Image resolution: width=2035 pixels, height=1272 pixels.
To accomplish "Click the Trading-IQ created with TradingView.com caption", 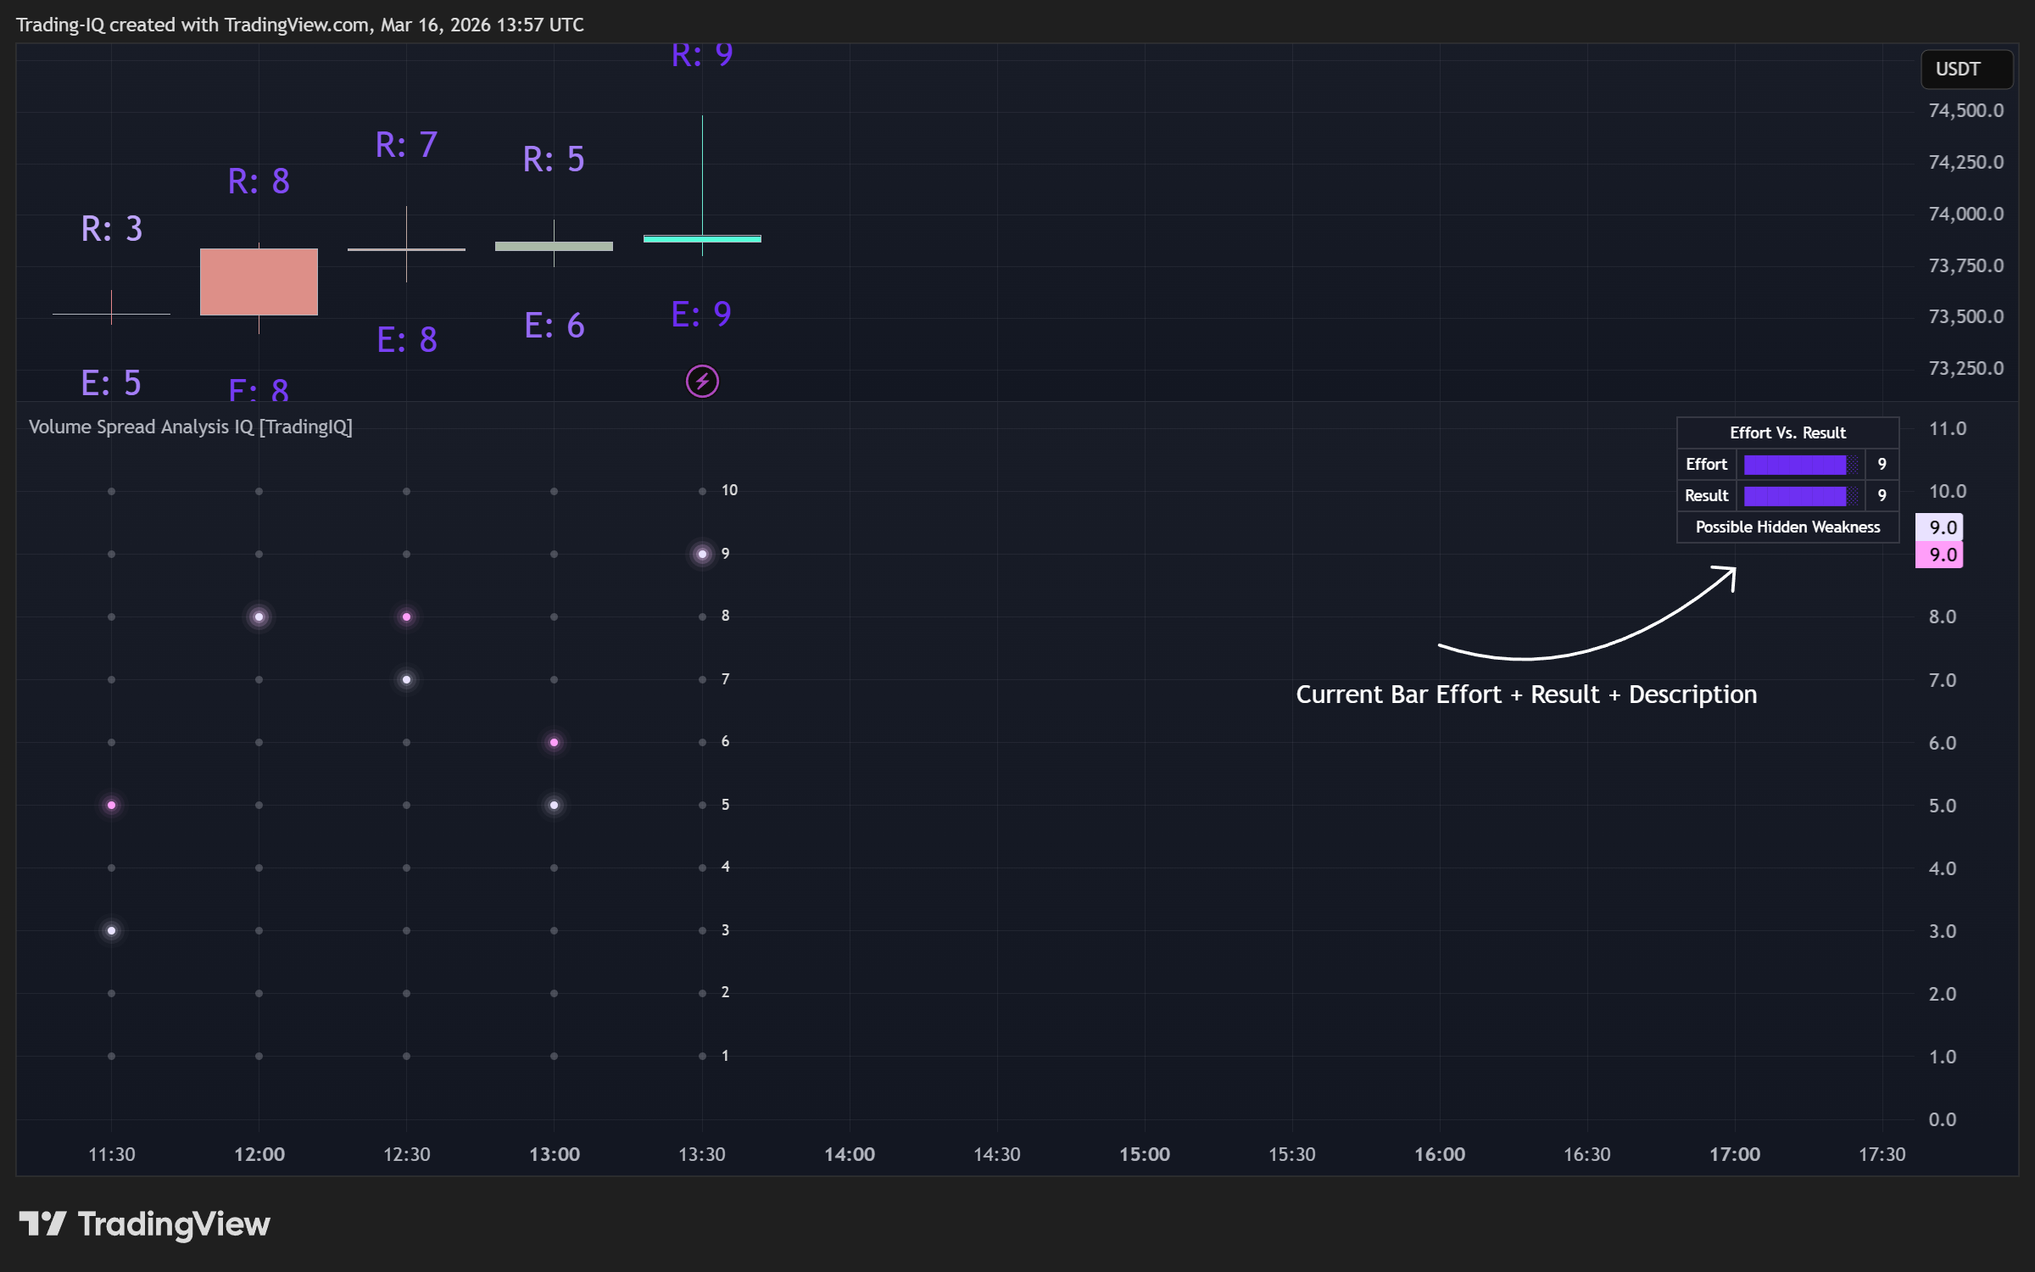I will pyautogui.click(x=300, y=25).
